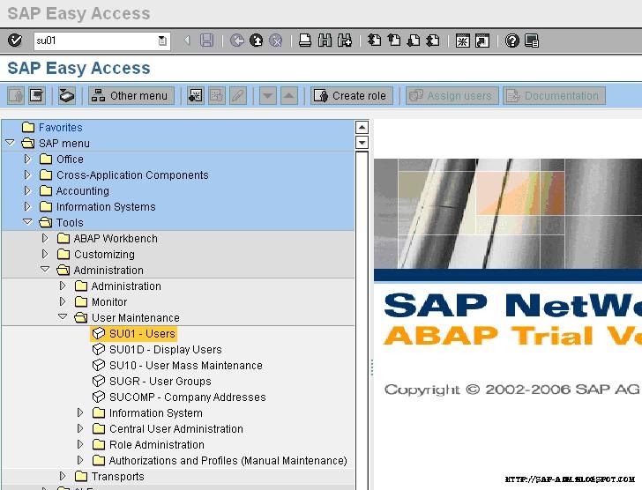Click the Add to Favorites icon

coord(195,96)
